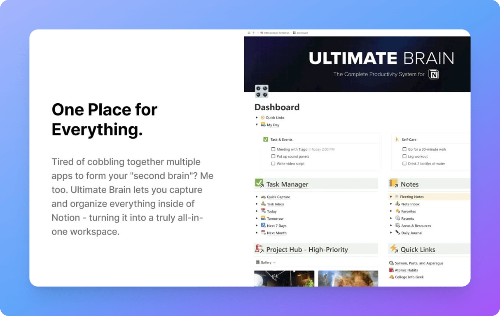Click the Self-Care figure icon
The image size is (500, 316).
pos(397,139)
